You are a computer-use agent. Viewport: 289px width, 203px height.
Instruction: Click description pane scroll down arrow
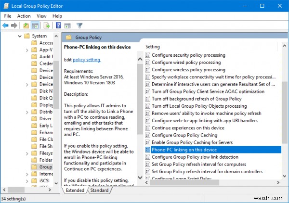click(x=140, y=177)
